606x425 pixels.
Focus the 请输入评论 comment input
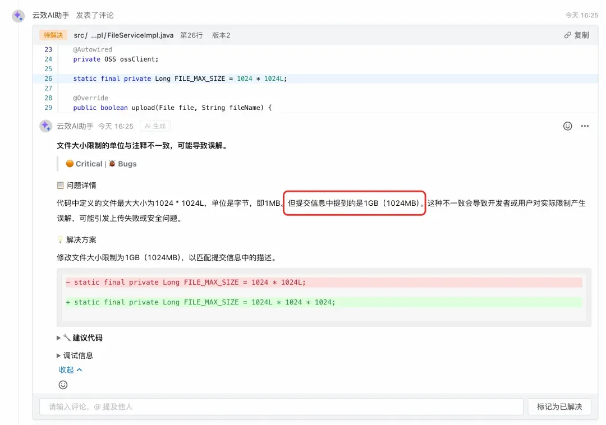point(281,406)
